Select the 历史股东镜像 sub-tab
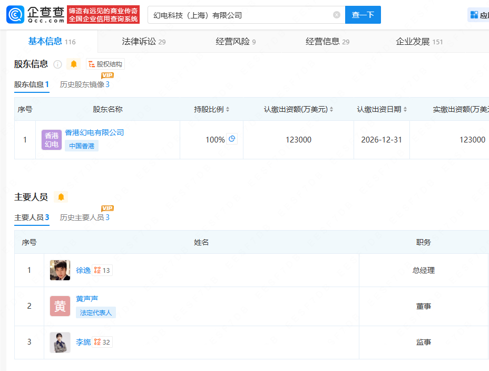The width and height of the screenshot is (489, 371). [x=84, y=84]
